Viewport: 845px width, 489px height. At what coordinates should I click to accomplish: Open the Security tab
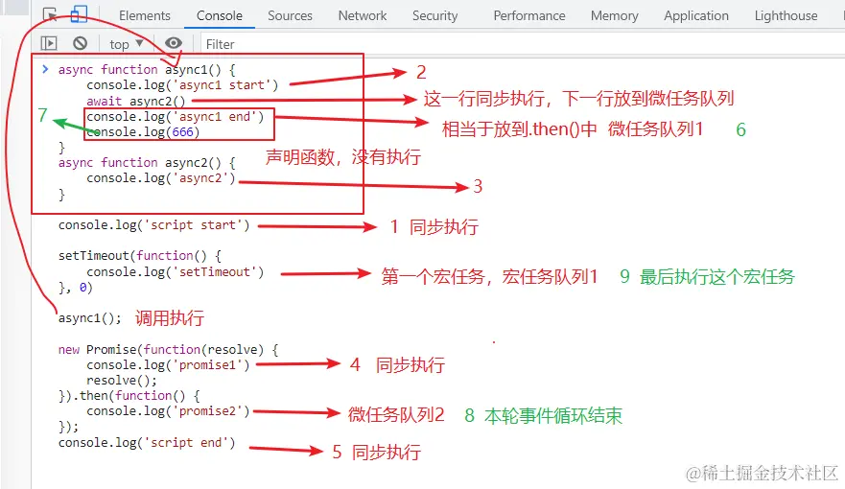pos(435,15)
